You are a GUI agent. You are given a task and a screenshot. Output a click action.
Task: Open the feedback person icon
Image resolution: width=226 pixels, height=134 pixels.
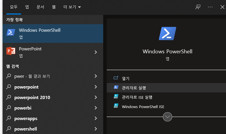(198, 7)
